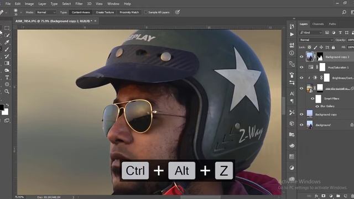The image size is (354, 199).
Task: Click the Change Screen Mode icon
Action: (x=7, y=121)
